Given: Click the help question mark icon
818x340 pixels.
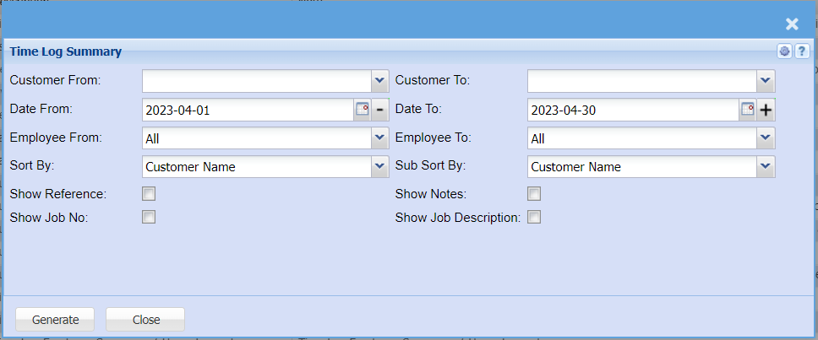Looking at the screenshot, I should pyautogui.click(x=800, y=51).
